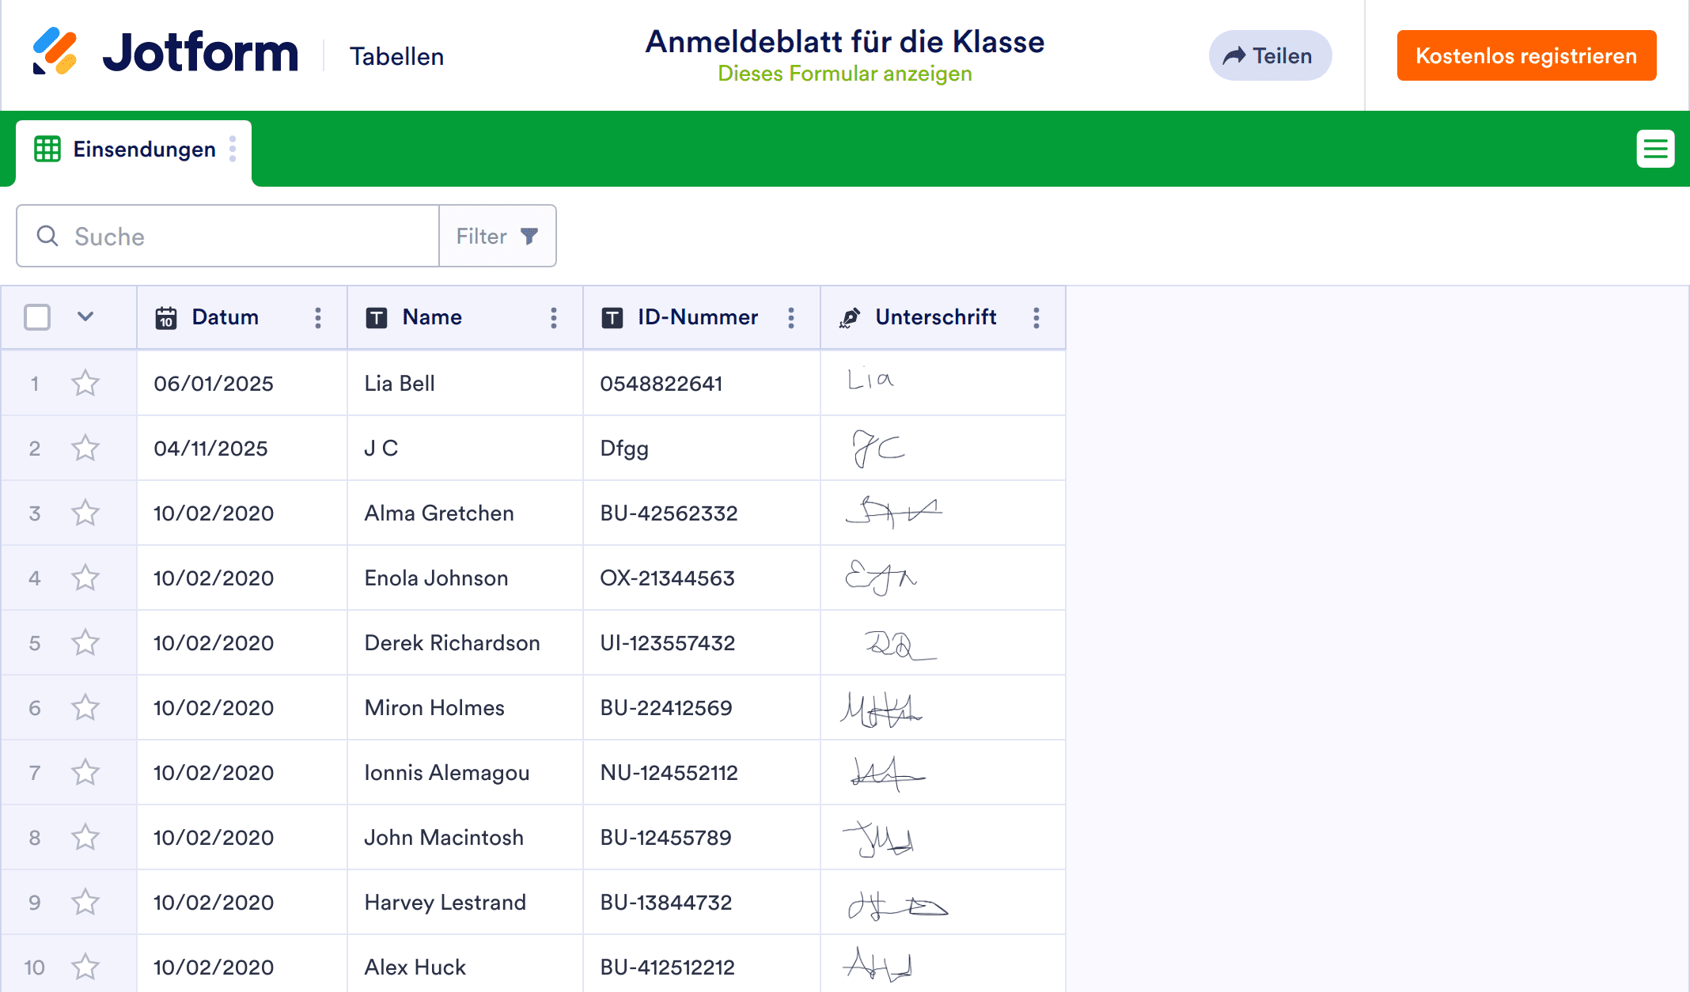
Task: Click the funnel icon on the Filter button
Action: (x=529, y=235)
